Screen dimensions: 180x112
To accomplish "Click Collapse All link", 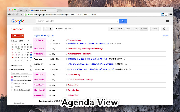I will point(49,36).
